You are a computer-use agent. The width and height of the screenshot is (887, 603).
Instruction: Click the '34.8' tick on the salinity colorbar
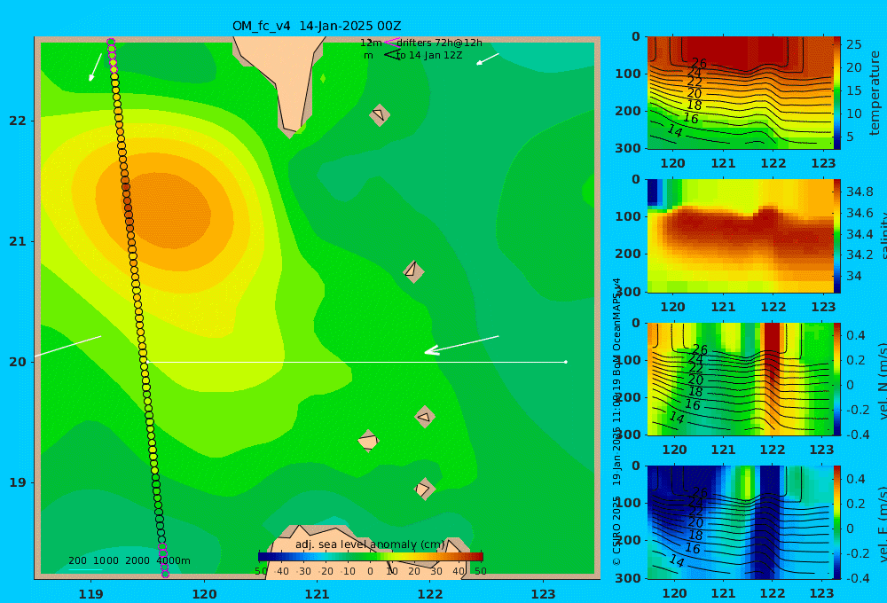tap(860, 192)
